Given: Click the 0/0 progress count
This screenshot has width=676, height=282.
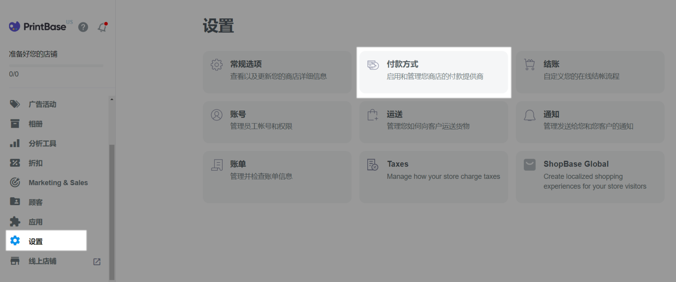Looking at the screenshot, I should [14, 74].
